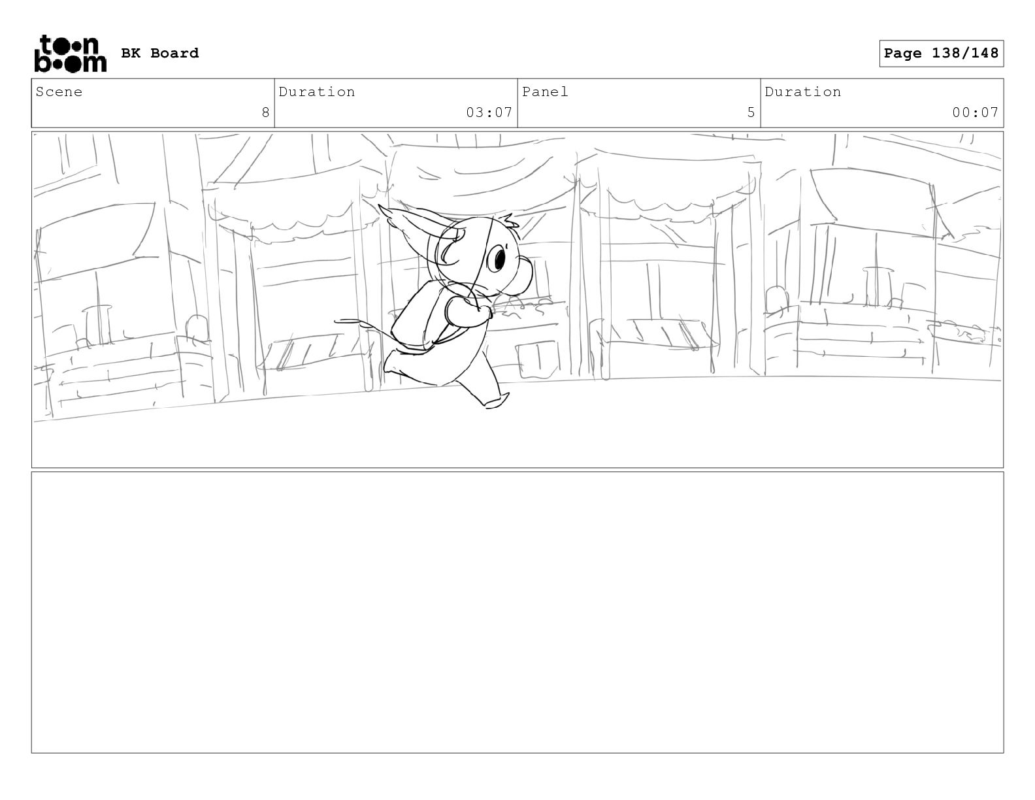The image size is (1035, 800).
Task: Select the "BK Board" title text
Action: [160, 53]
